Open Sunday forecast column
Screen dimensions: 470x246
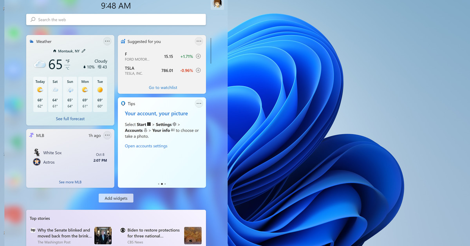70,94
